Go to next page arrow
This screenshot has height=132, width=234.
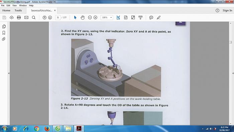pyautogui.click(x=50, y=17)
